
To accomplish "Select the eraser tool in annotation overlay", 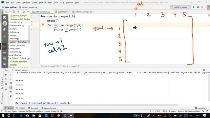I will click(5, 29).
